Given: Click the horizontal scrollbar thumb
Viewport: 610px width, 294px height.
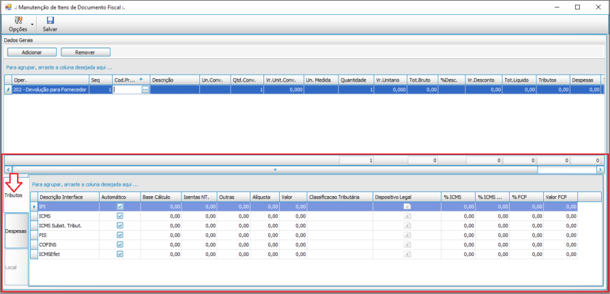Looking at the screenshot, I should (275, 169).
